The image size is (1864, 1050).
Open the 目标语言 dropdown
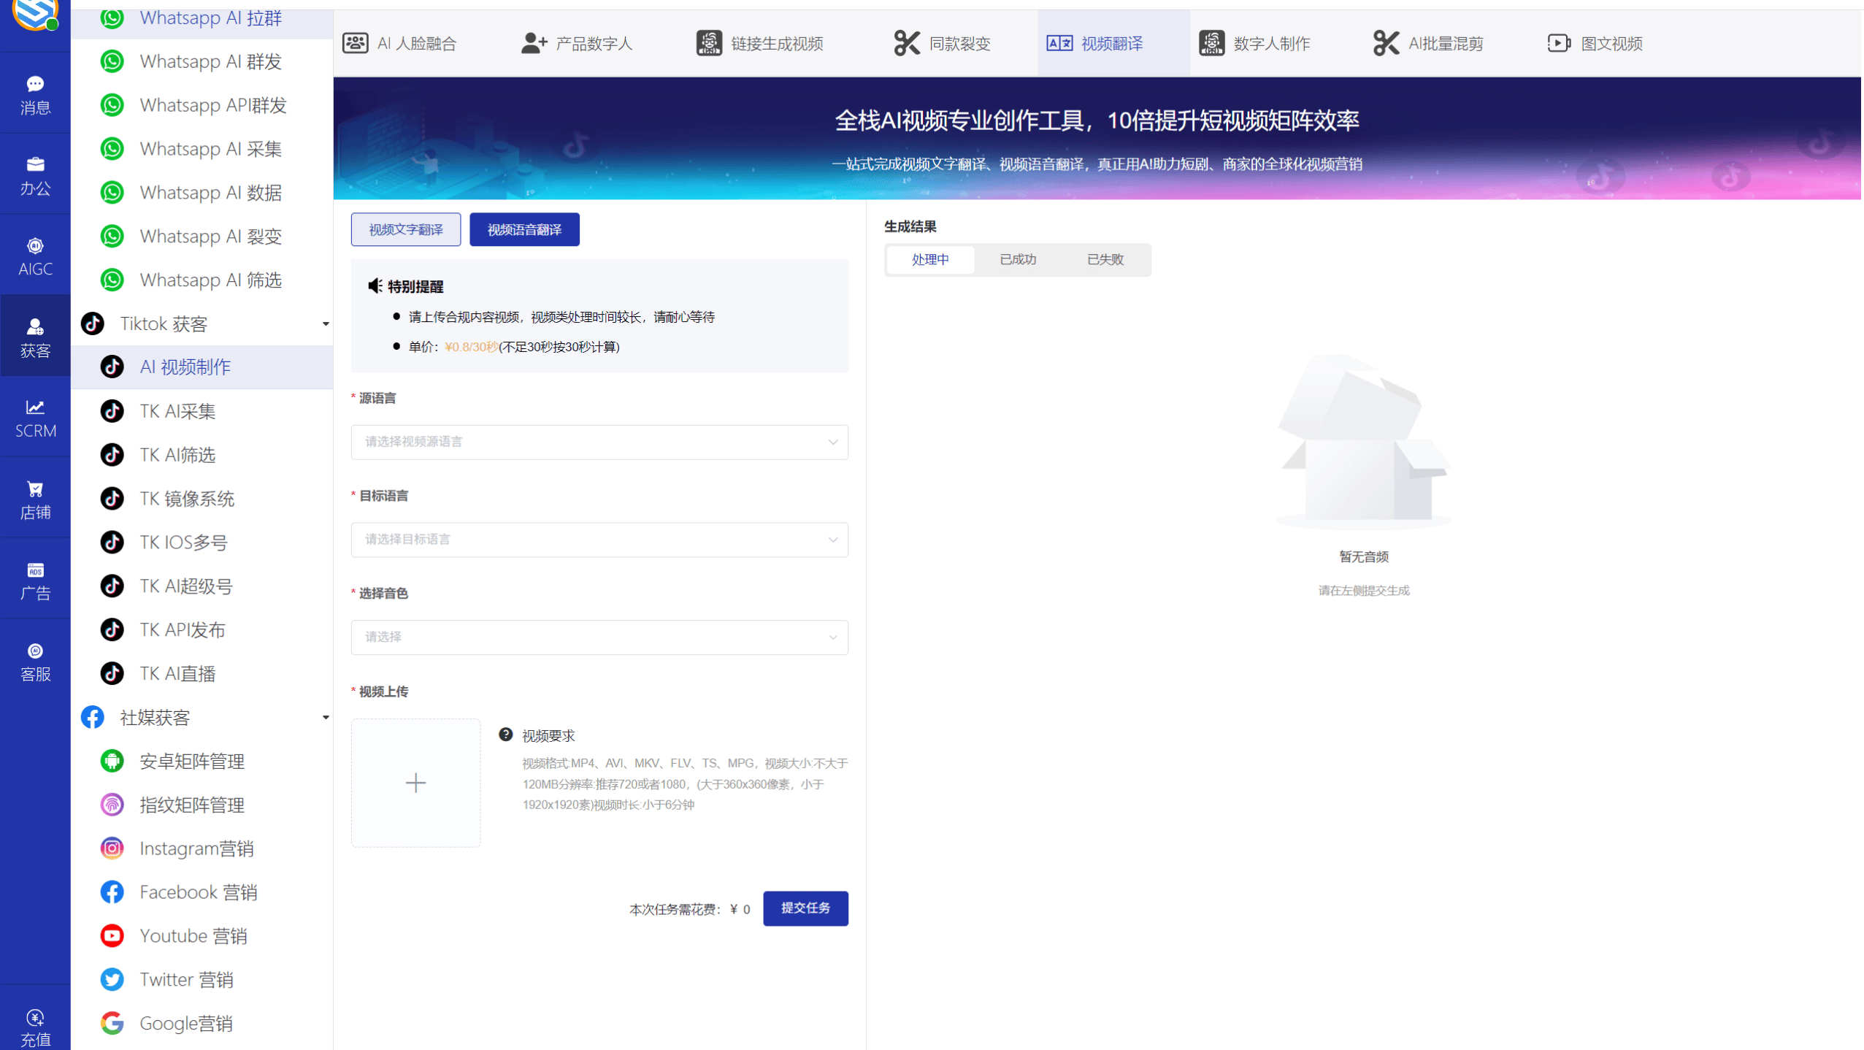(x=598, y=540)
